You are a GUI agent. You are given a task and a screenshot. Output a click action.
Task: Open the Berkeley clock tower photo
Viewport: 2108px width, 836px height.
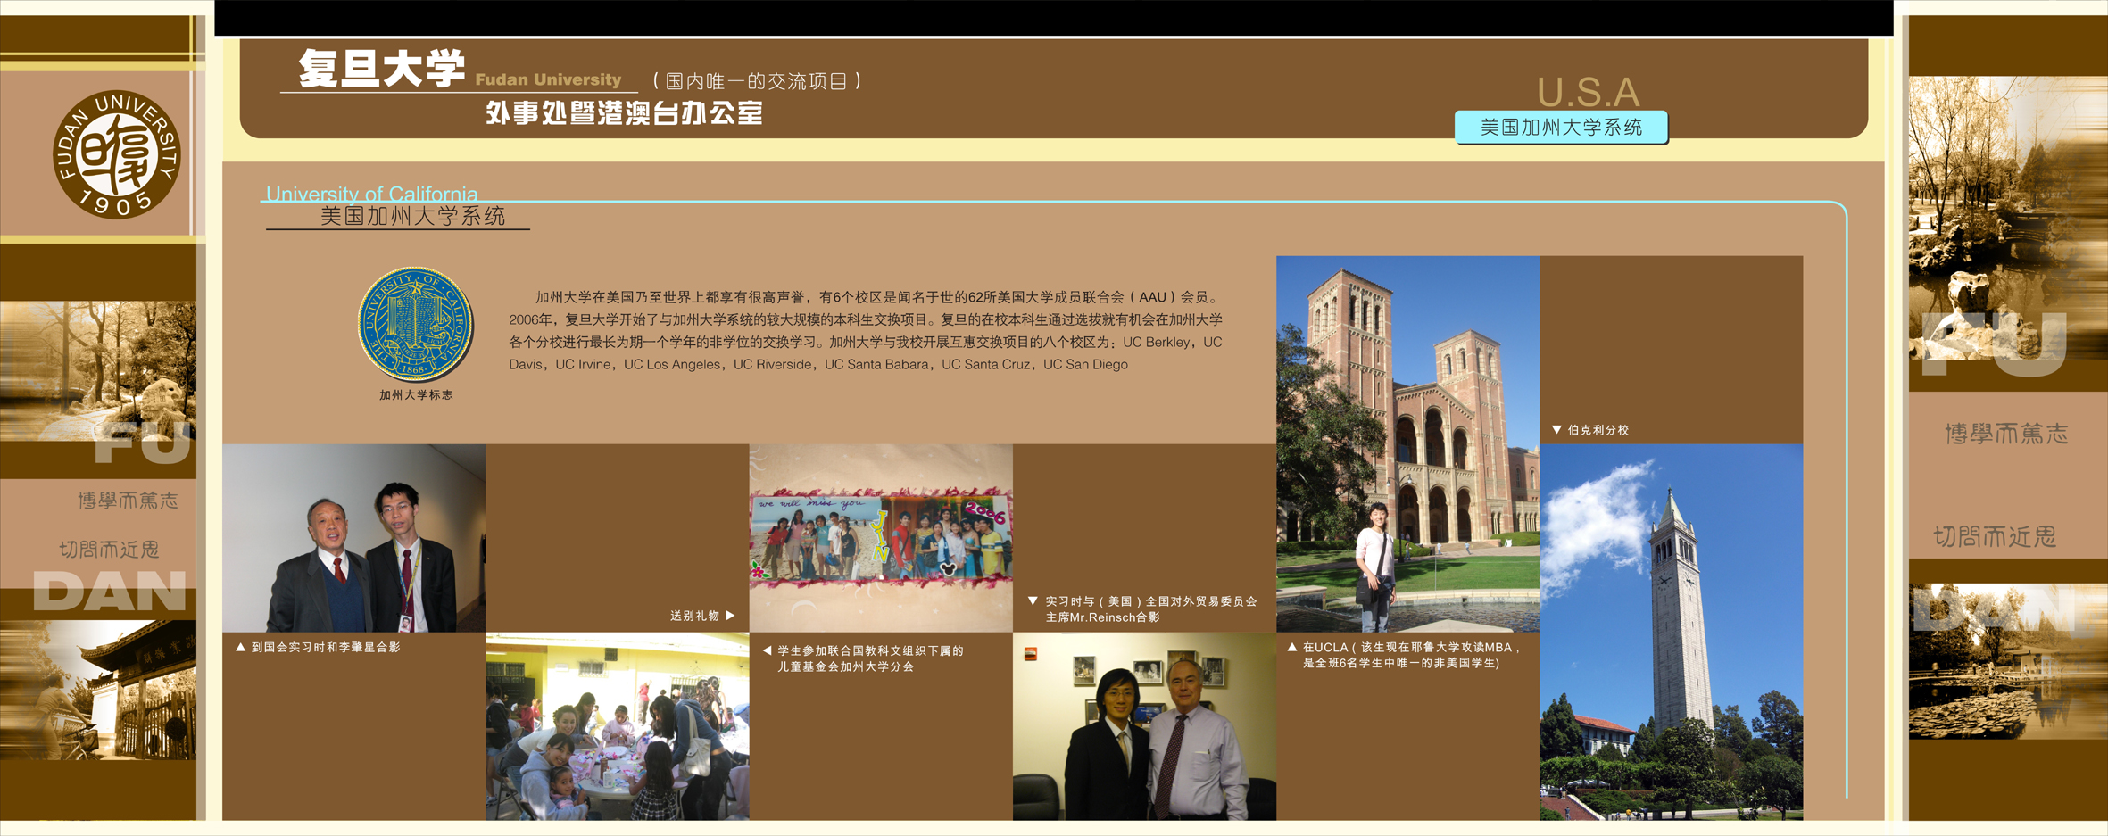1671,632
